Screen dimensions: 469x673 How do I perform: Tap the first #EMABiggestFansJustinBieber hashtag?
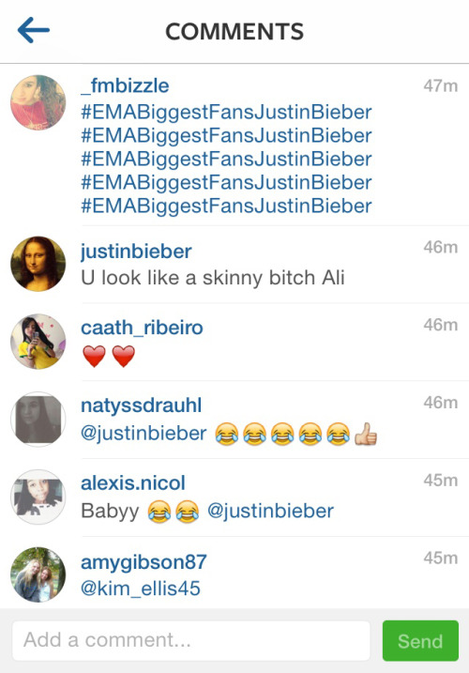pyautogui.click(x=226, y=113)
